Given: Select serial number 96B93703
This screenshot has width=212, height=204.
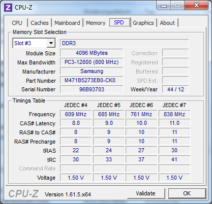Looking at the screenshot, I should [92, 89].
